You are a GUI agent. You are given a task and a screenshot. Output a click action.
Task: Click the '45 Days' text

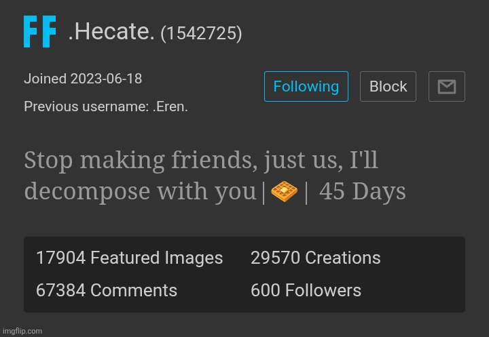point(362,192)
